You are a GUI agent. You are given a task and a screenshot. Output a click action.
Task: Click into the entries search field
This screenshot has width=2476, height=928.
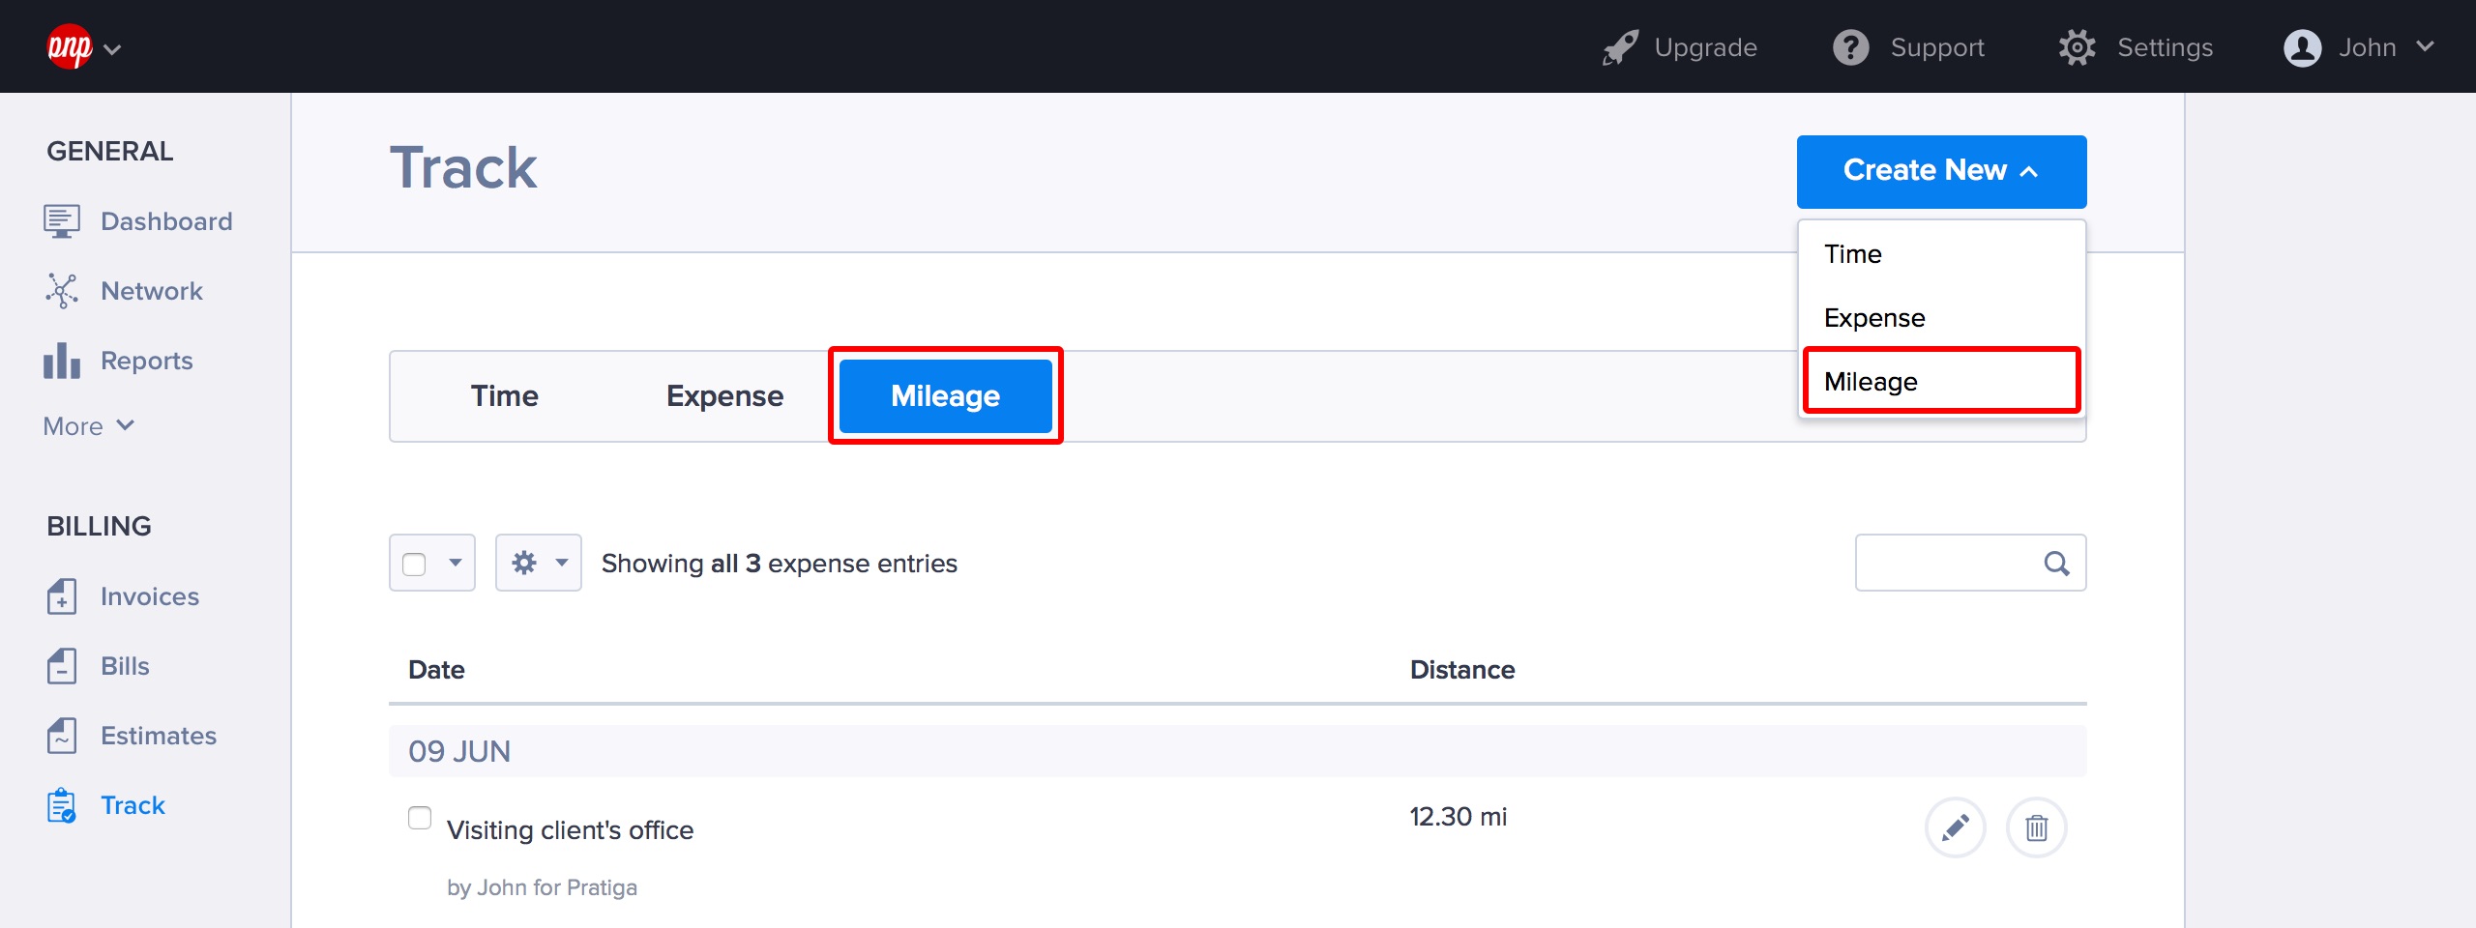point(1946,564)
